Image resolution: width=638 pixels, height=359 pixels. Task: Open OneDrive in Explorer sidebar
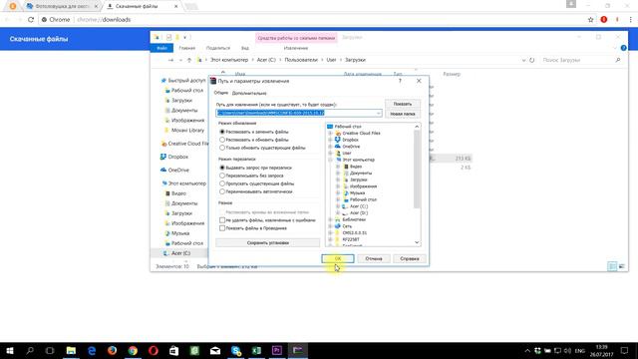pos(174,170)
